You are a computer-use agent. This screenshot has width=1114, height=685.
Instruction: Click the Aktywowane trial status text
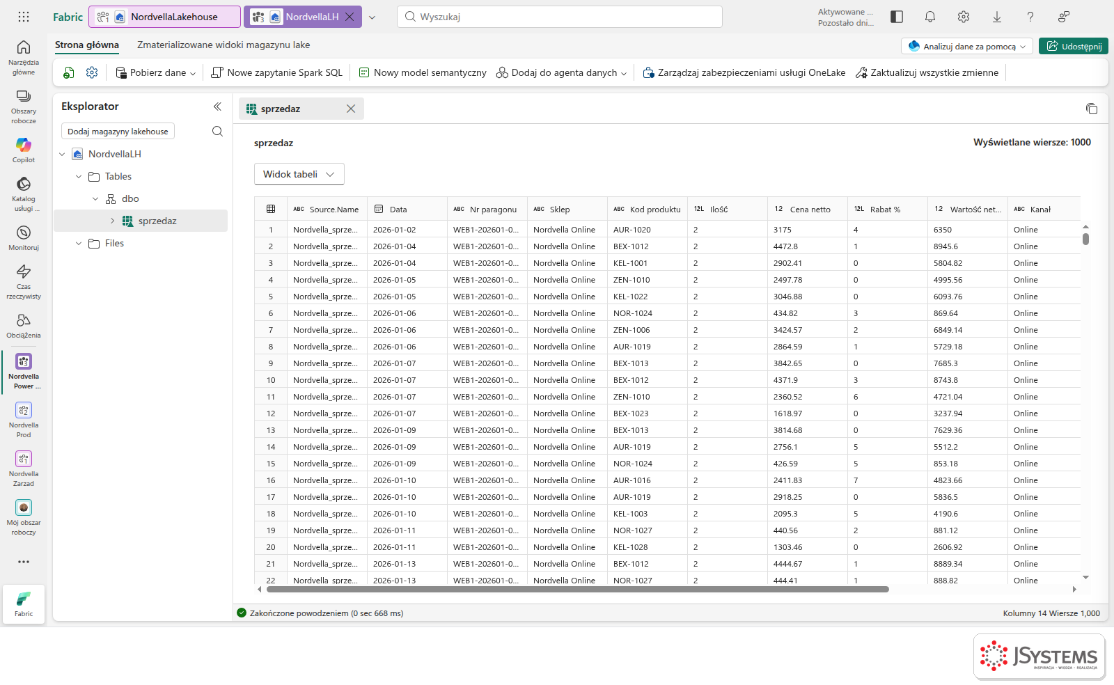[x=845, y=17]
